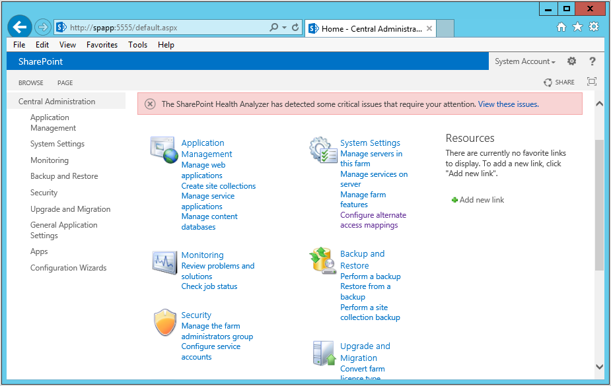Open Configure service accounts link

point(211,352)
